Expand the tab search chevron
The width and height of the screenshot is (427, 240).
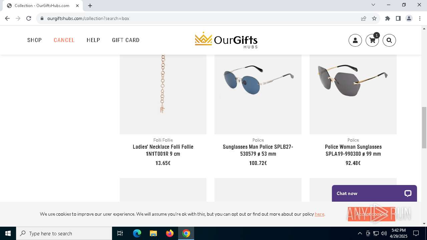(373, 5)
